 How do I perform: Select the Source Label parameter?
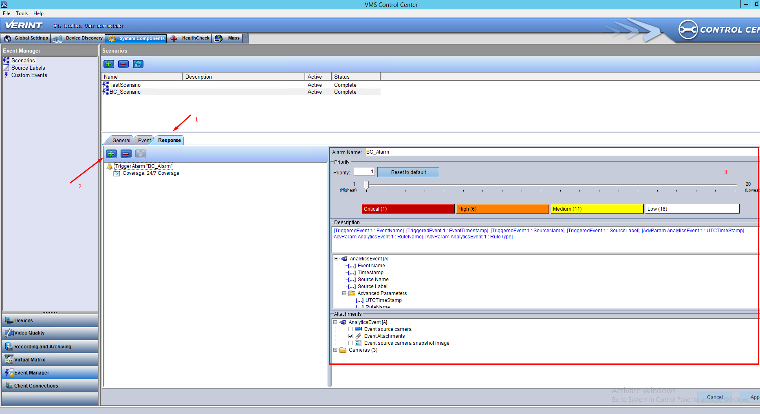point(372,286)
